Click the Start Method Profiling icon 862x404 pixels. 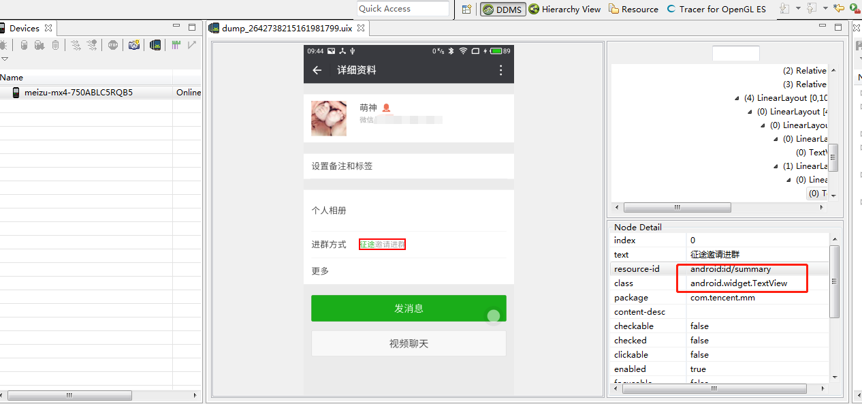(x=92, y=45)
